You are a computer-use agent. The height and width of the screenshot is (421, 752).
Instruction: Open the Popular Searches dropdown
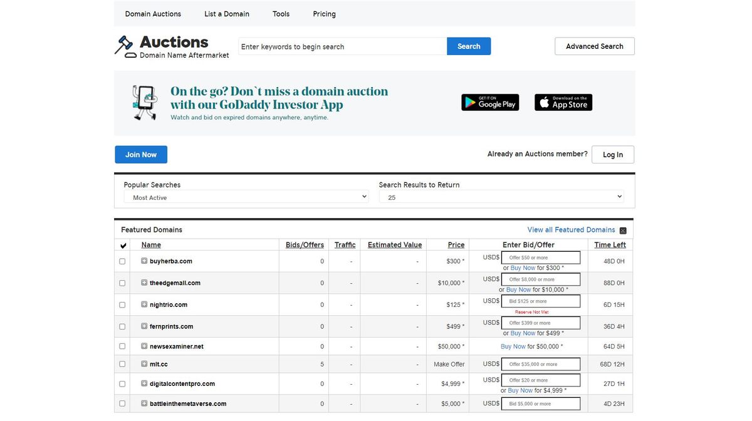246,197
